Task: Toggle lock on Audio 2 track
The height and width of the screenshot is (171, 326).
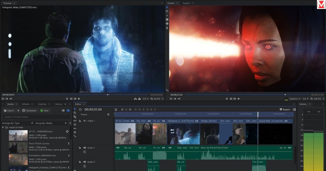Action: pos(80,162)
